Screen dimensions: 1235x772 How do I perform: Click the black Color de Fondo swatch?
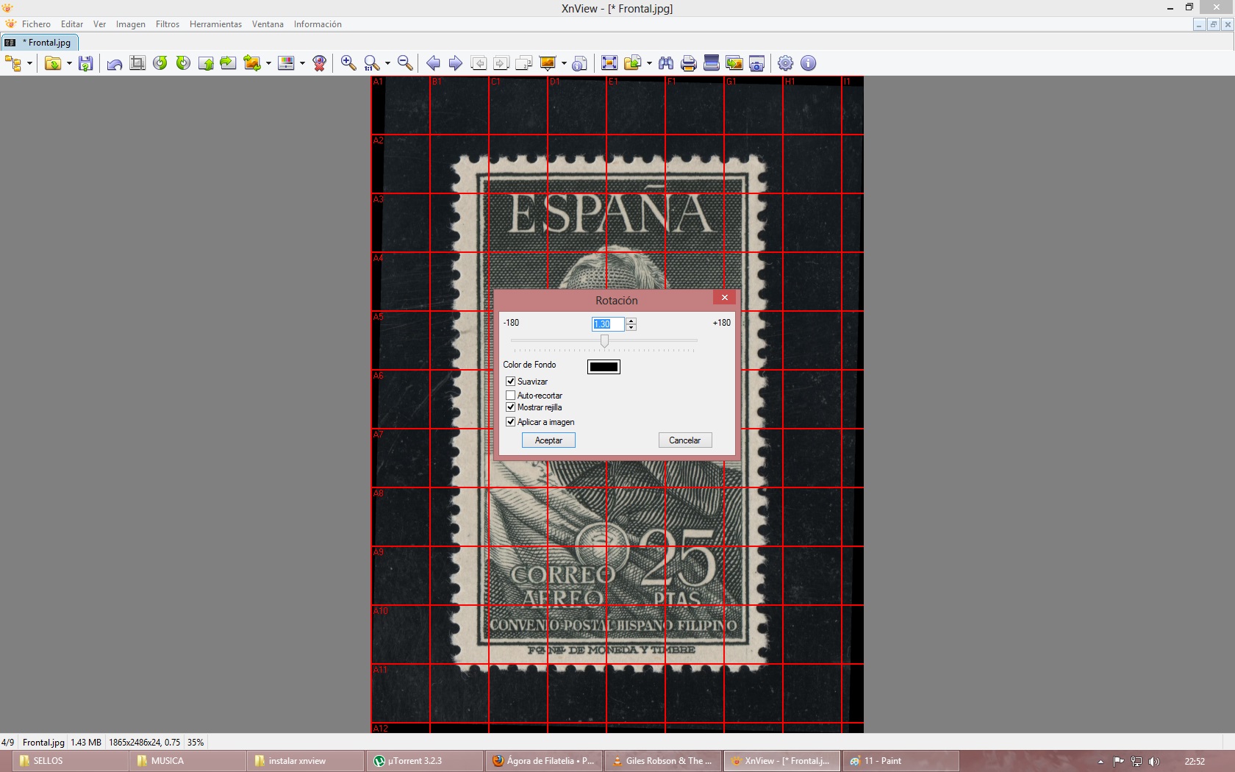[604, 367]
